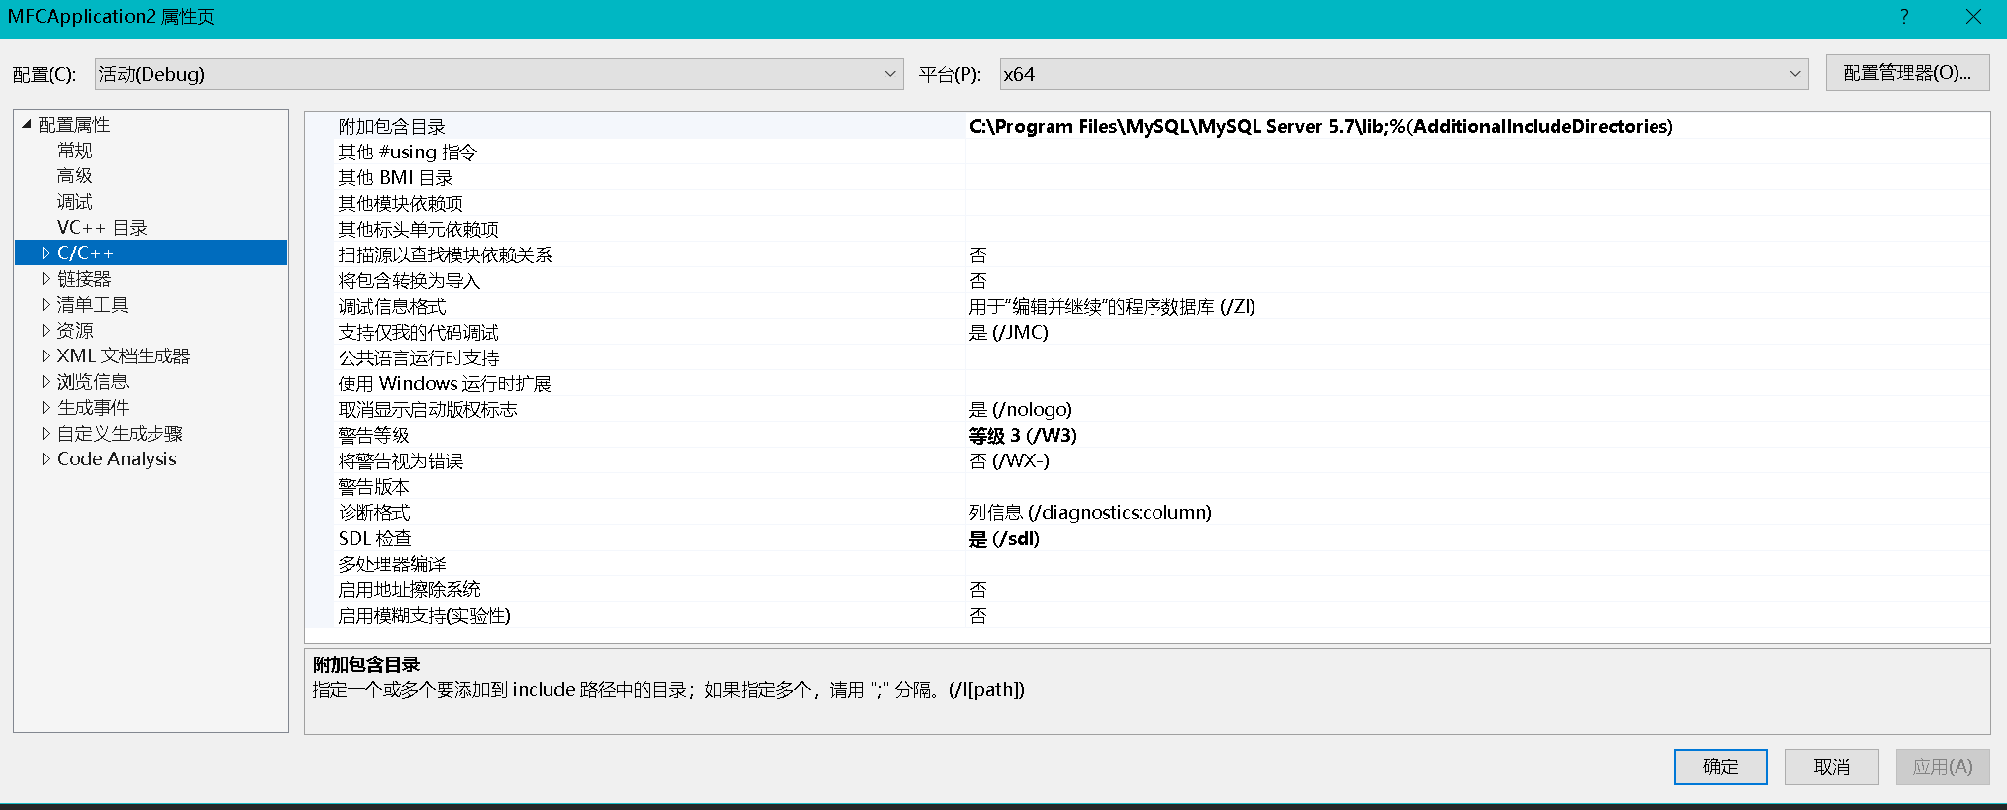
Task: Select VC++ 目录 in the tree
Action: (102, 228)
